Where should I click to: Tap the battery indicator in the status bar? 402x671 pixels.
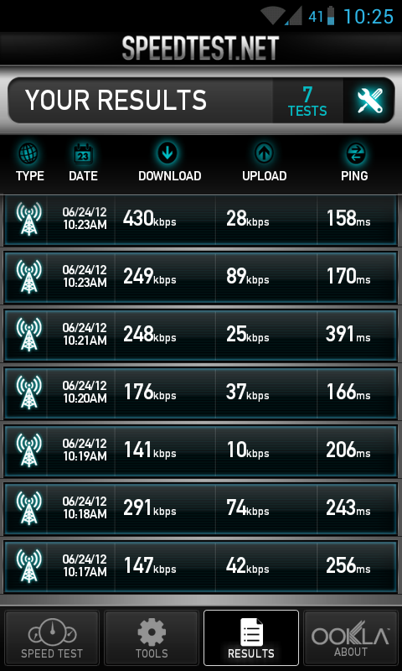(331, 16)
